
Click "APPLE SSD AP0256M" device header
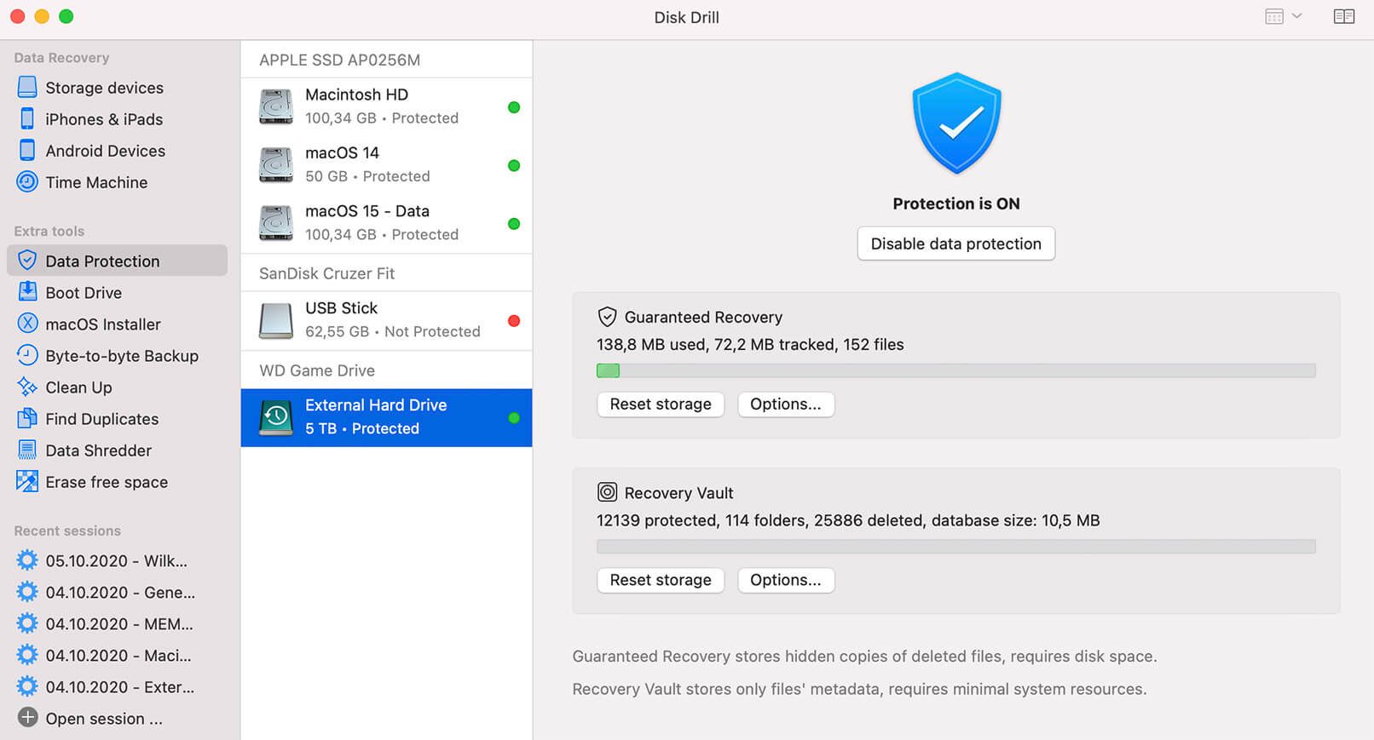click(x=339, y=60)
